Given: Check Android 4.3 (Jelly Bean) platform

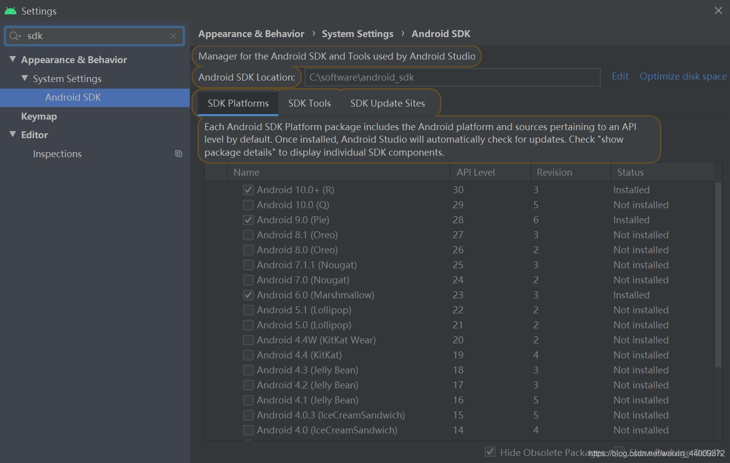Looking at the screenshot, I should pyautogui.click(x=248, y=370).
